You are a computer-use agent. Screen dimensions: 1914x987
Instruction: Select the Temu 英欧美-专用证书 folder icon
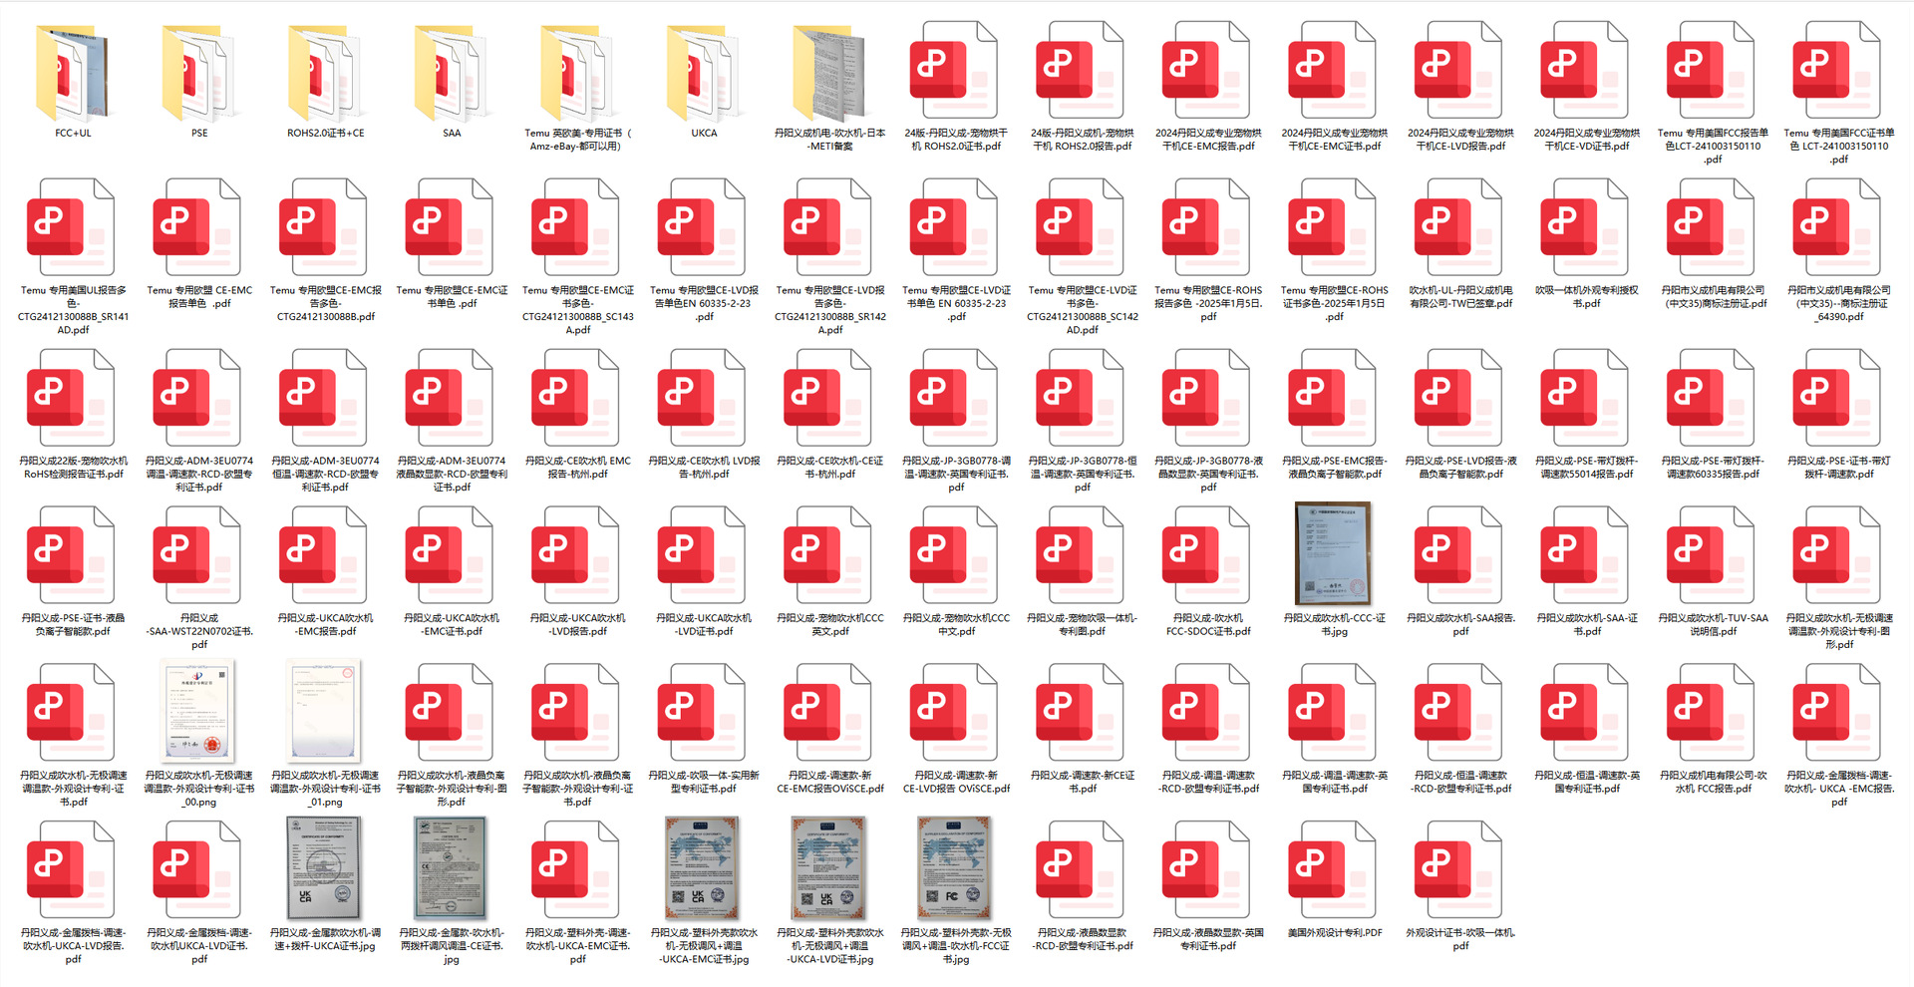click(578, 74)
